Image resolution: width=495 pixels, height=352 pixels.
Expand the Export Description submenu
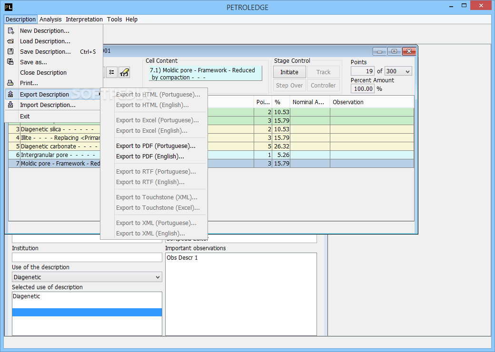(54, 94)
